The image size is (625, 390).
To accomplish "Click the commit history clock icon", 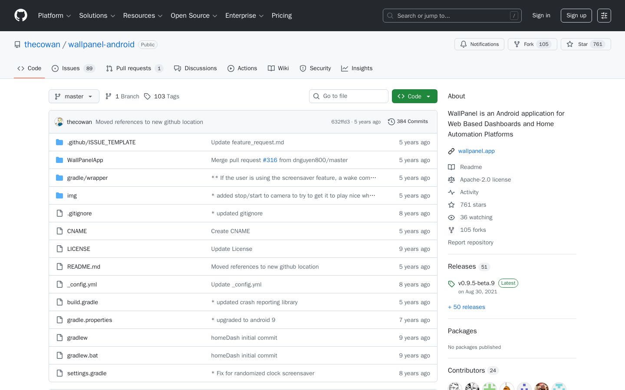I will tap(391, 122).
